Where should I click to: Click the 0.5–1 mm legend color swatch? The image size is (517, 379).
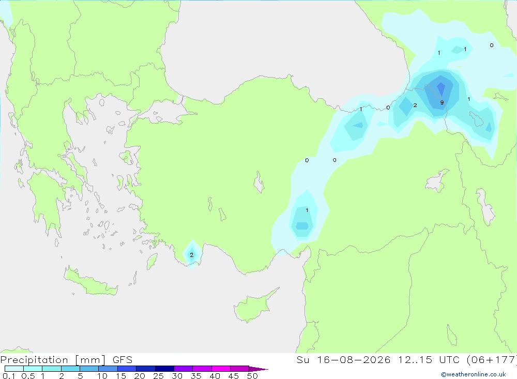tap(33, 369)
